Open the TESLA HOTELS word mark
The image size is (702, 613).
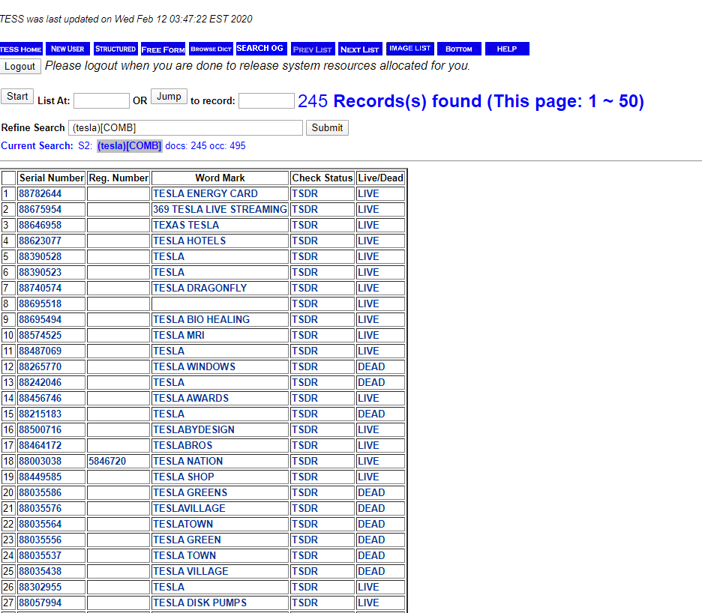(x=190, y=241)
